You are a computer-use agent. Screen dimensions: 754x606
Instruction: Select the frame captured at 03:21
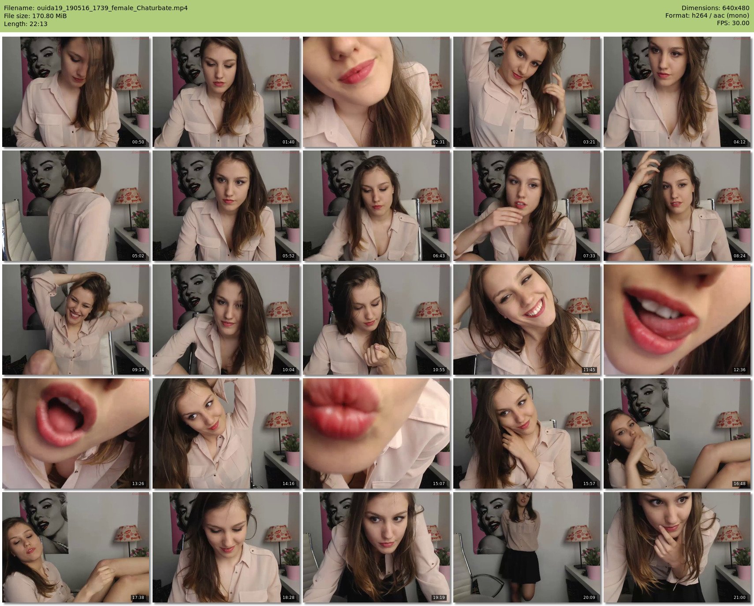pyautogui.click(x=527, y=92)
